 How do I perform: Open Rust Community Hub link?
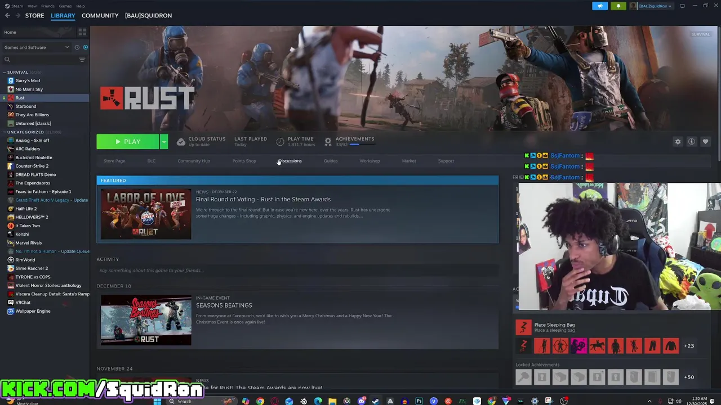[194, 161]
